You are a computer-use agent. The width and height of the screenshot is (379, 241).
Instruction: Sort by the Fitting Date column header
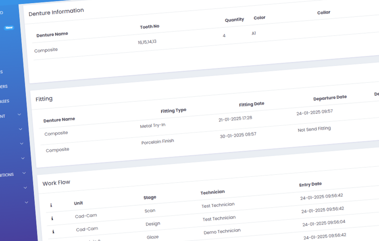point(252,104)
